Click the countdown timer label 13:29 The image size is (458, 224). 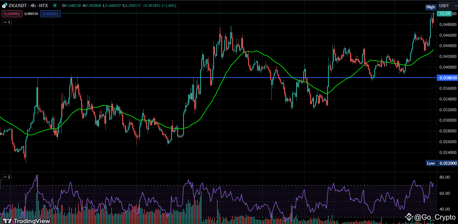[x=445, y=13]
